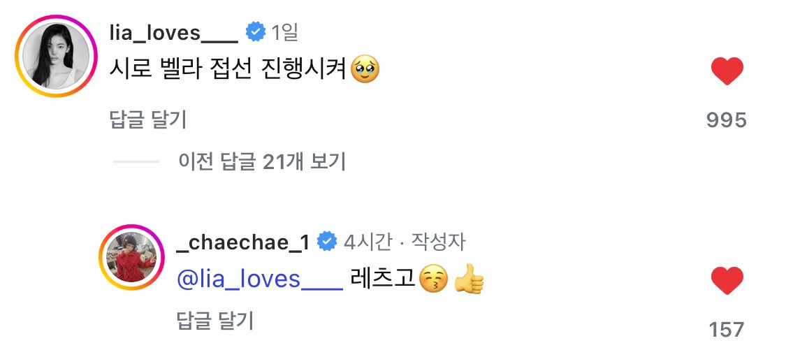786x350 pixels.
Task: View the 157 likes count list
Action: pyautogui.click(x=727, y=328)
